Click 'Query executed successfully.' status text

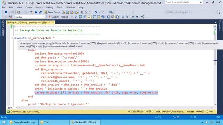[x=25, y=112]
